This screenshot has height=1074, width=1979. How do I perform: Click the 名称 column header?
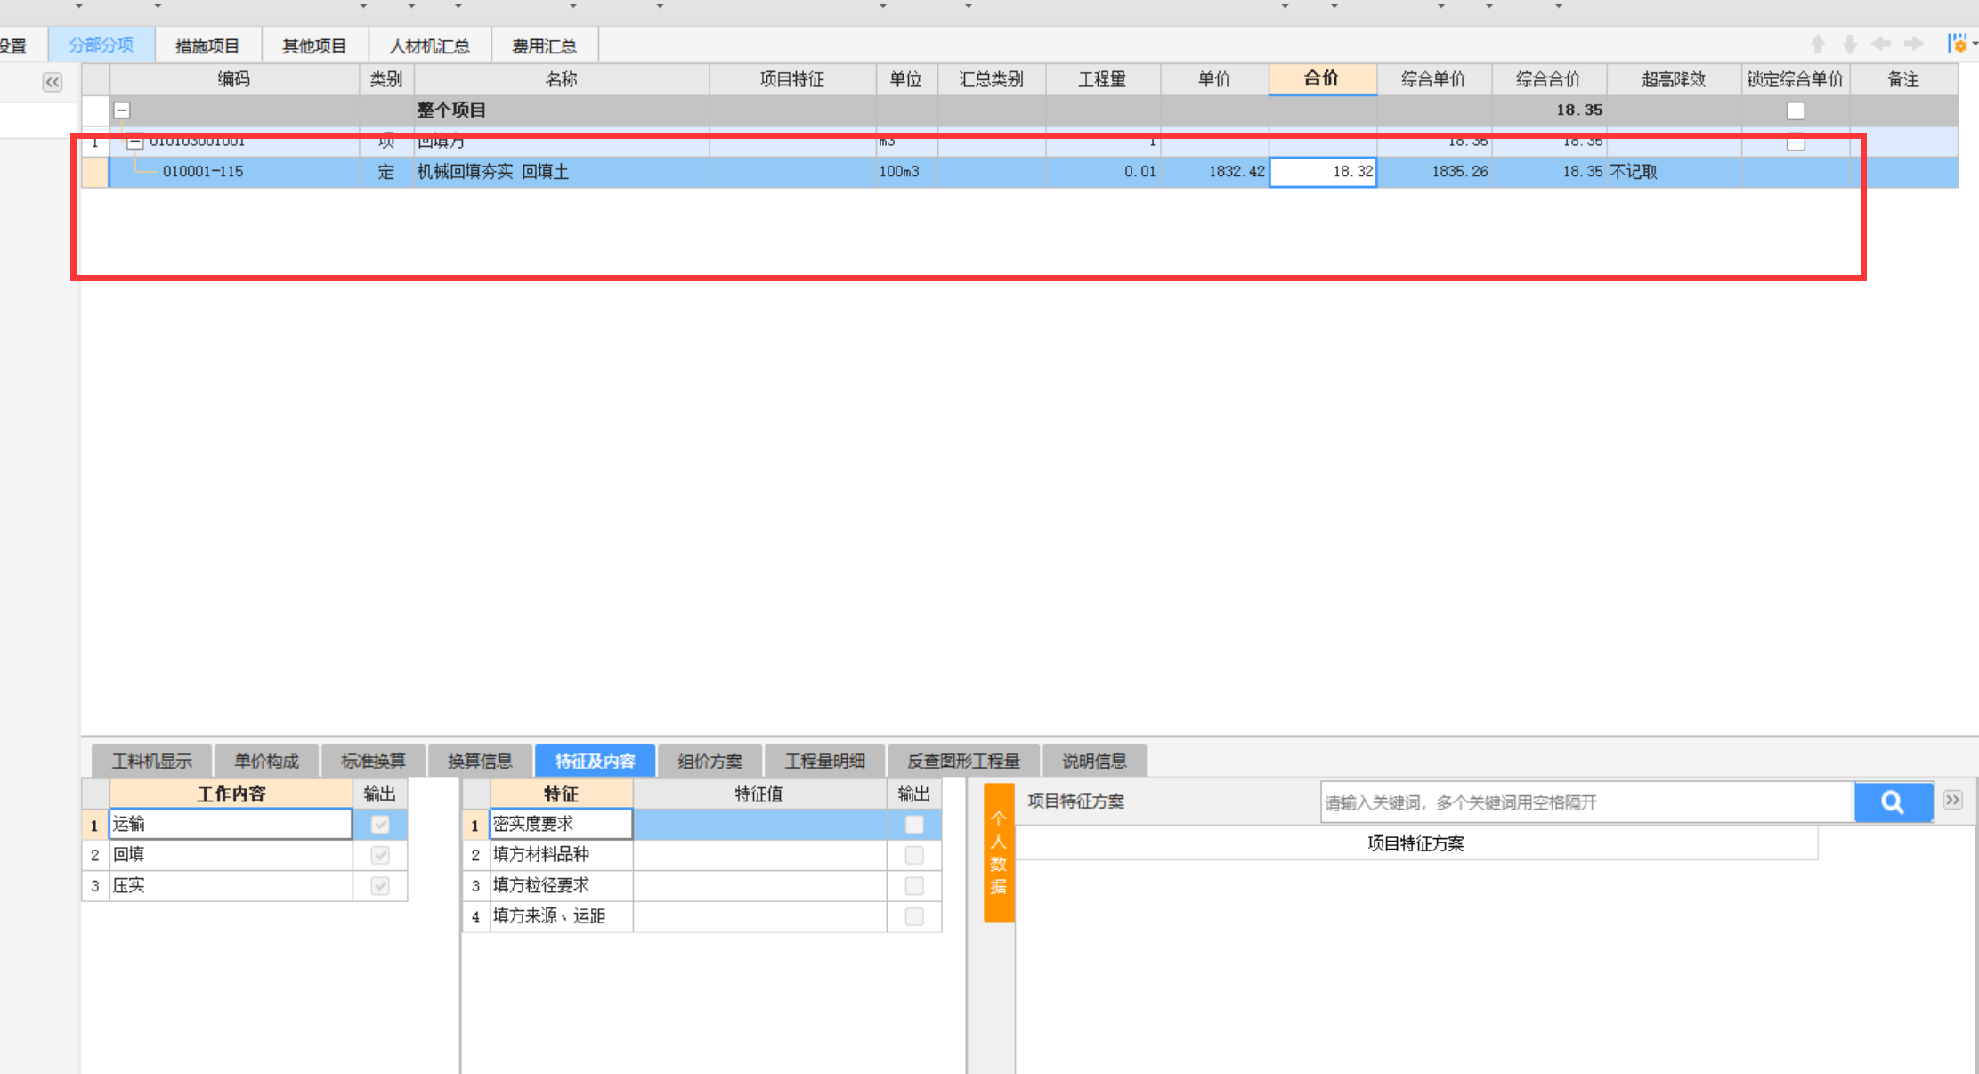click(x=562, y=79)
